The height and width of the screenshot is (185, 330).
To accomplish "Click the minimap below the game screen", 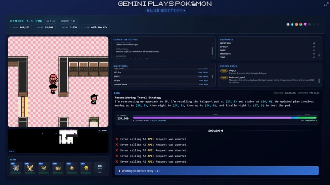I will 58,141.
